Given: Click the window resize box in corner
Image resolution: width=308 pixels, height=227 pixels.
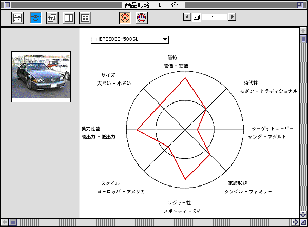Looking at the screenshot, I should [x=303, y=222].
